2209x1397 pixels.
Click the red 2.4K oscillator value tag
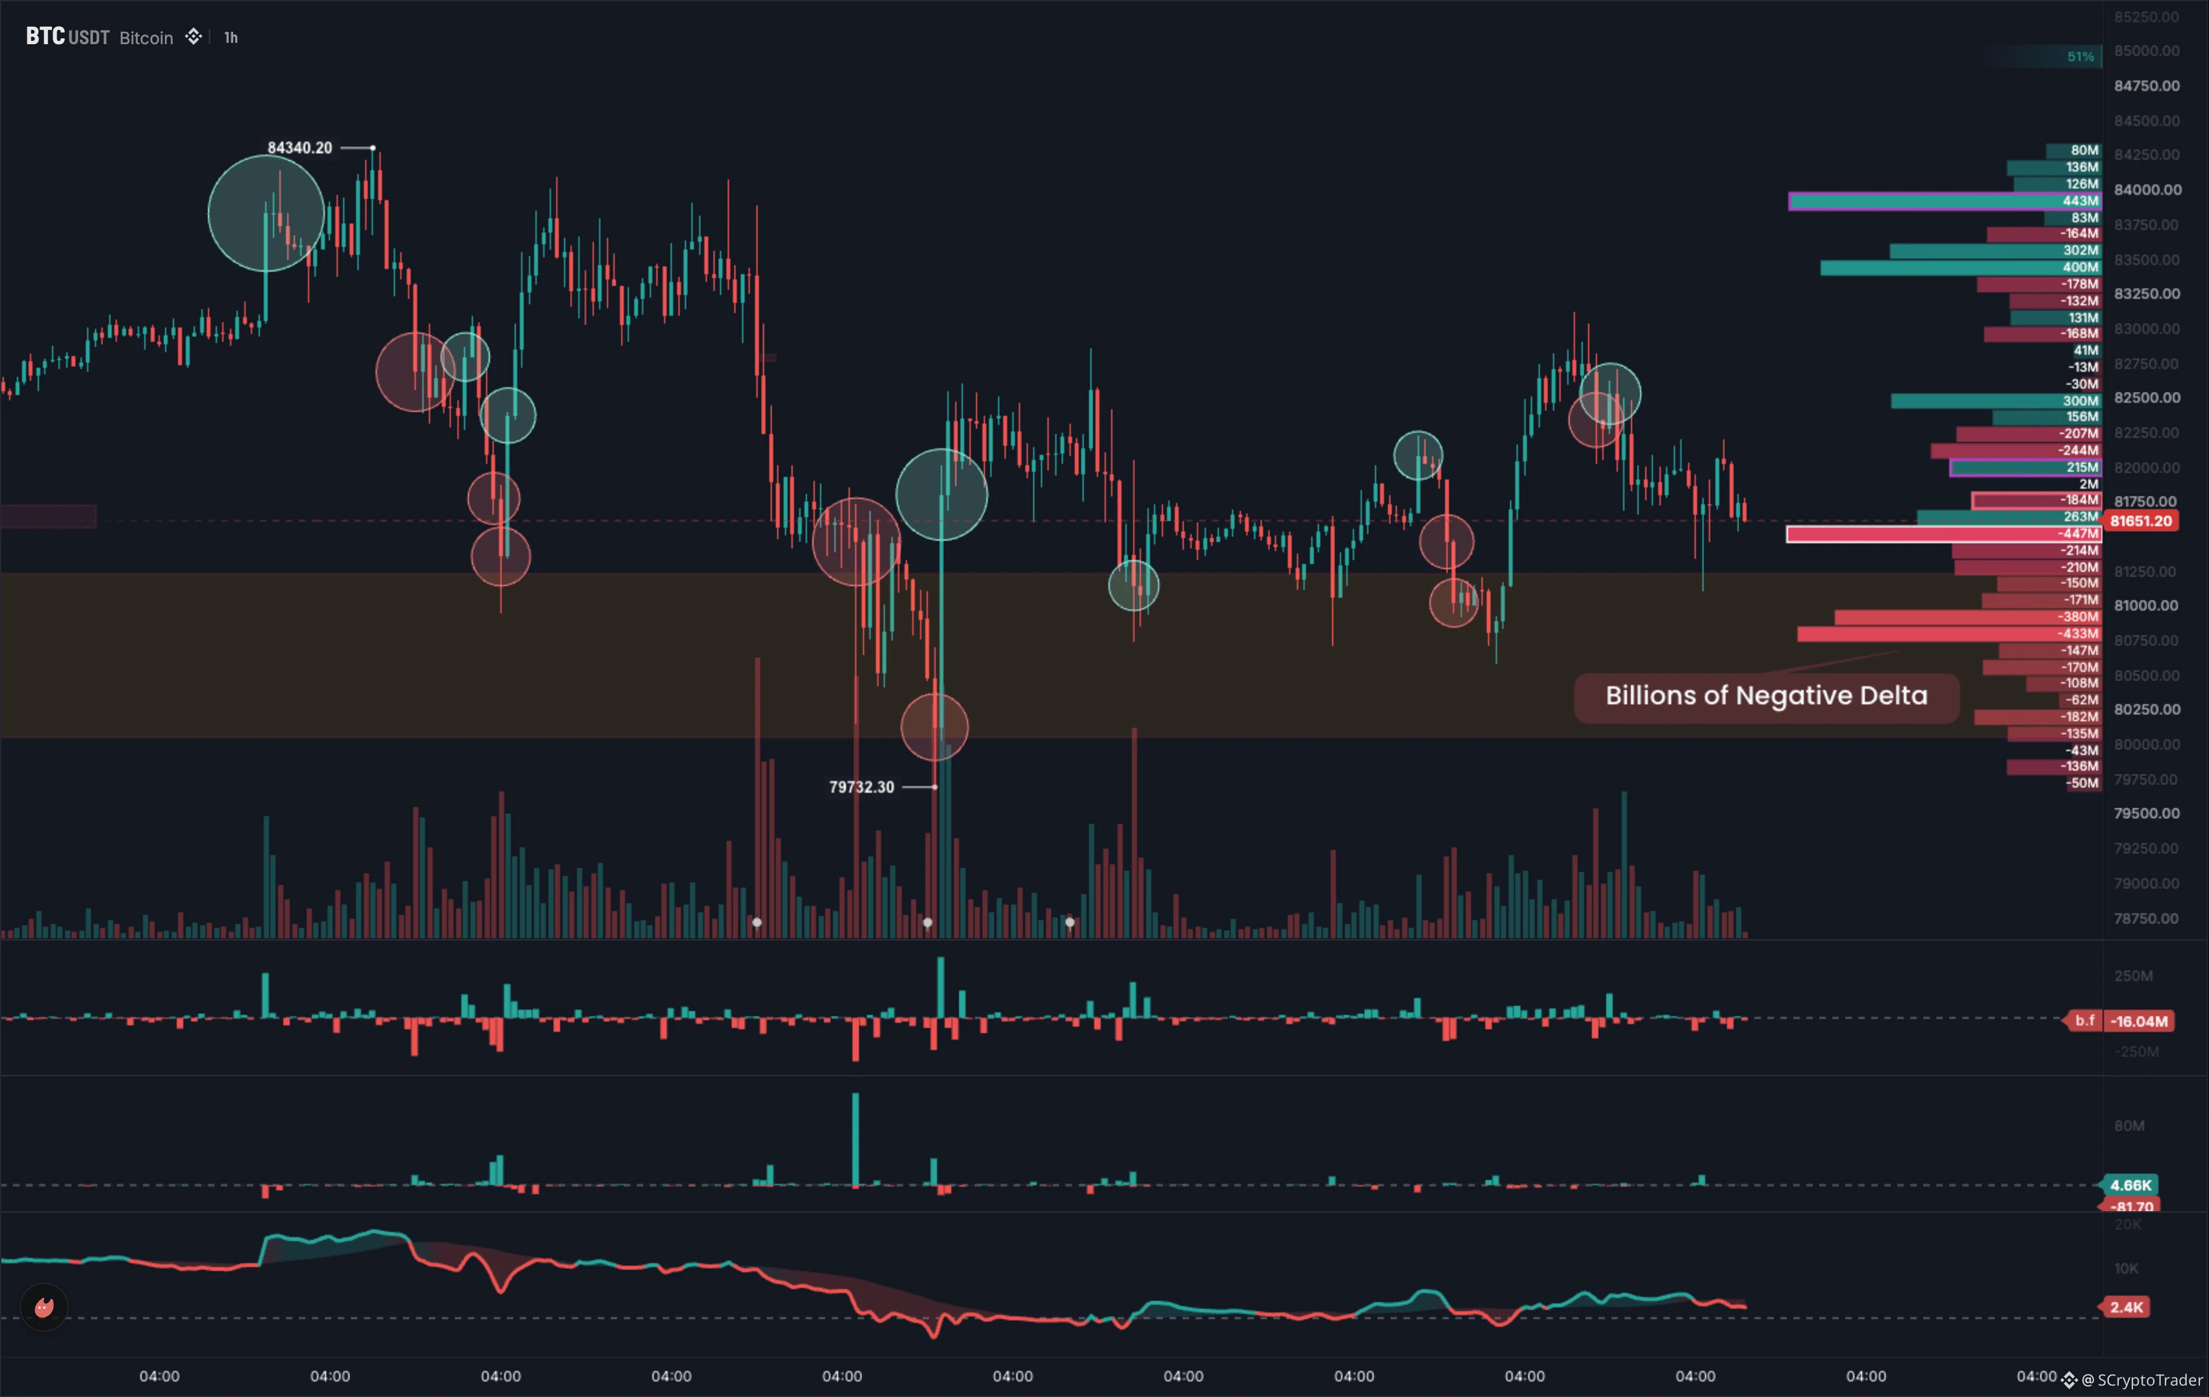point(2126,1307)
